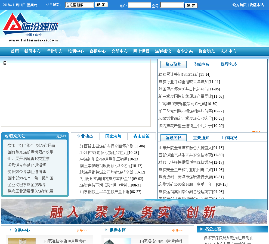Image resolution: width=269 pixels, height=244 pixels.
Task: Click the triangle icon before 供需专区
Action: coord(106,230)
